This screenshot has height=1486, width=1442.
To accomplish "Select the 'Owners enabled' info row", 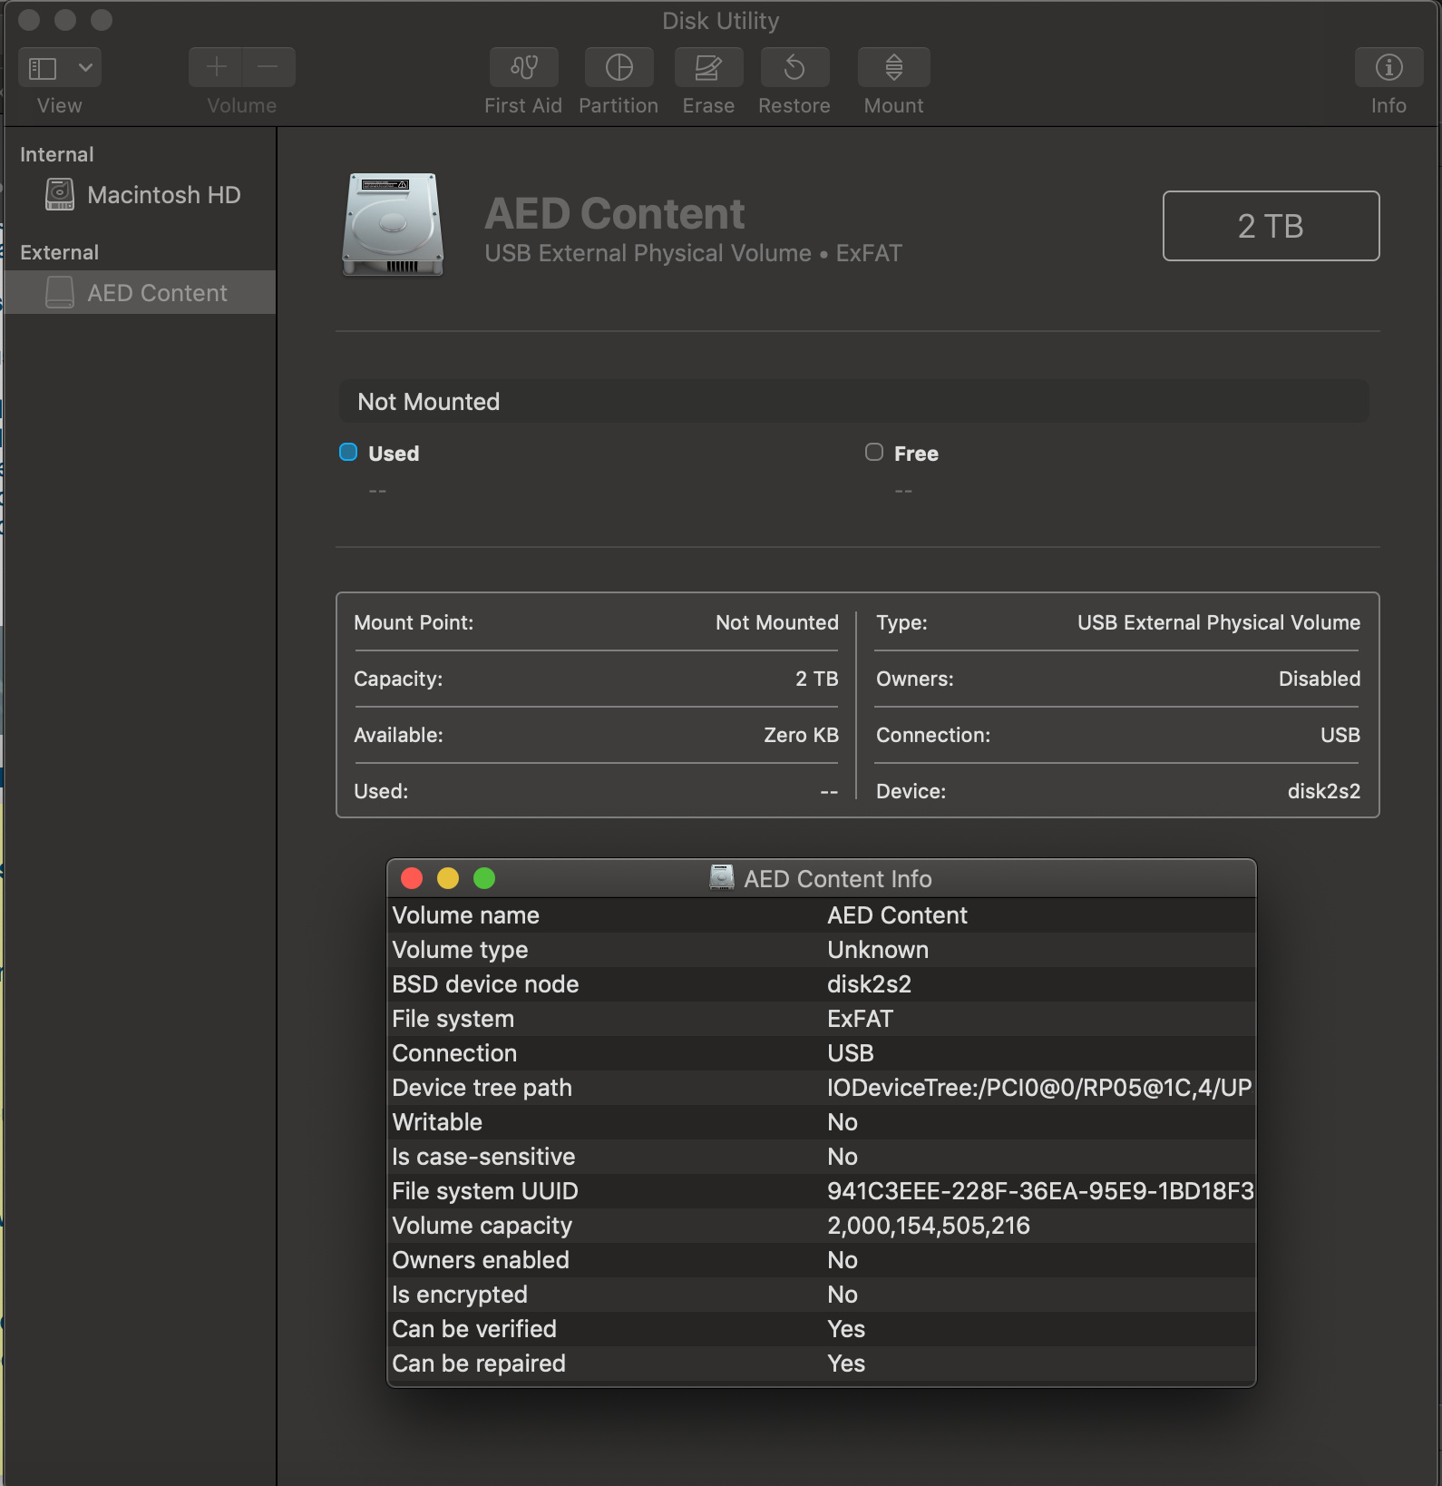I will click(x=822, y=1260).
